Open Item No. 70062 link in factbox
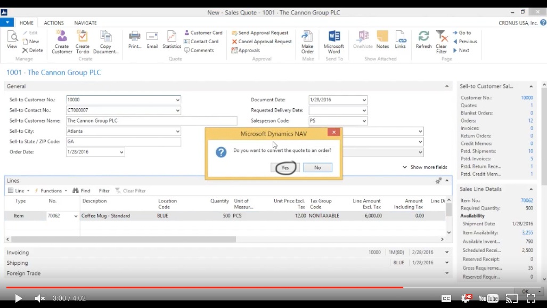The height and width of the screenshot is (308, 547). 527,200
